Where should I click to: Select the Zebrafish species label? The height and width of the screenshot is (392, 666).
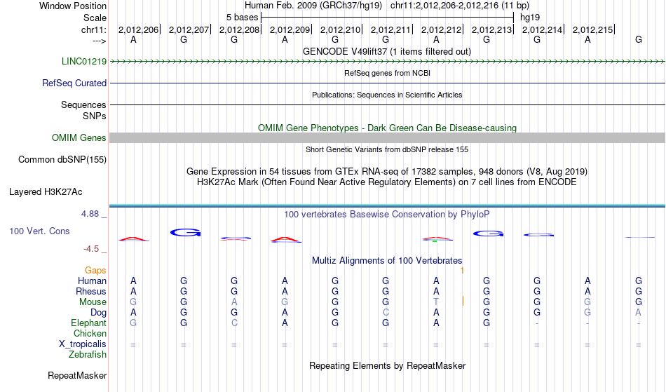click(x=88, y=355)
